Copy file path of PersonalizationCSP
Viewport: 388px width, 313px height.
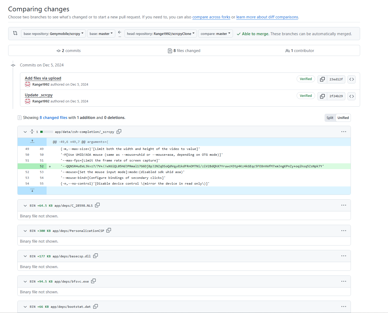tap(109, 231)
